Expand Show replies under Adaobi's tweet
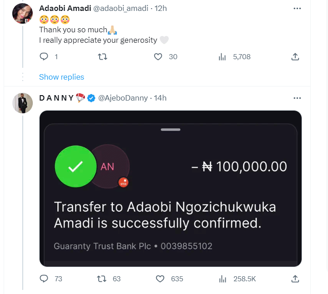Viewport: 328px width, 294px height. pyautogui.click(x=61, y=77)
